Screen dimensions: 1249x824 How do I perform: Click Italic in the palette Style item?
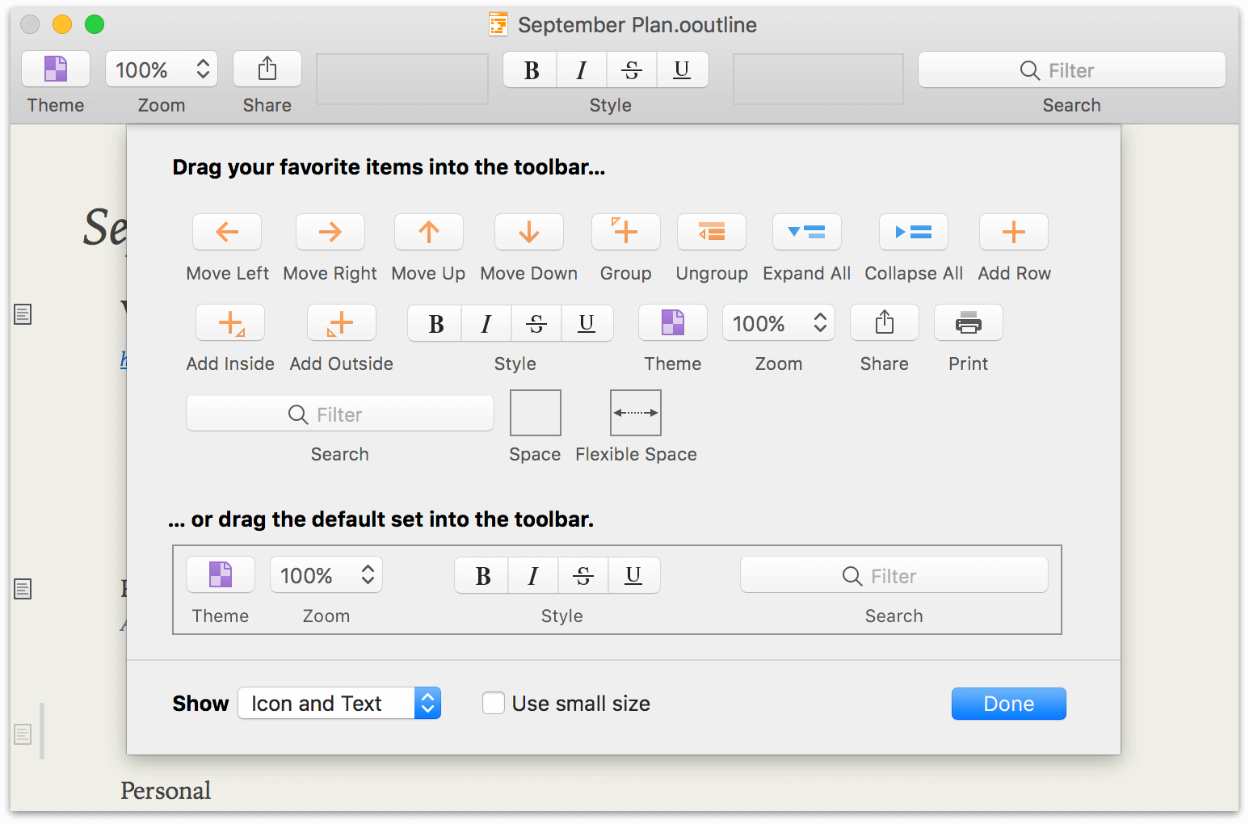486,323
